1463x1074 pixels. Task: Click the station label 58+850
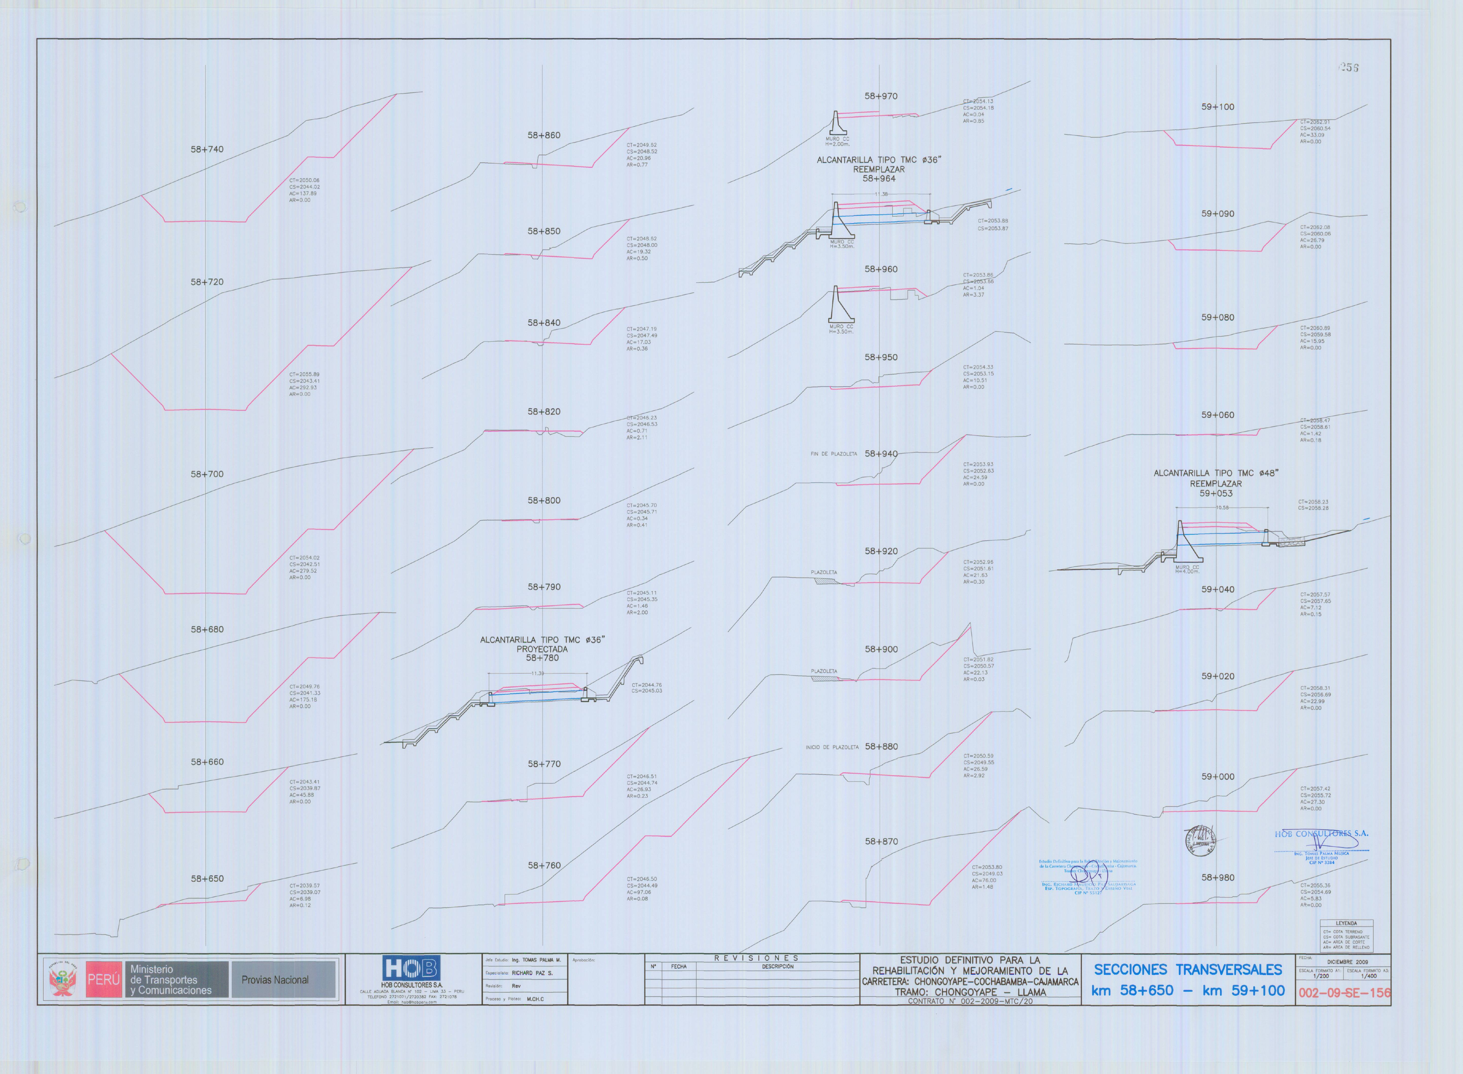544,232
